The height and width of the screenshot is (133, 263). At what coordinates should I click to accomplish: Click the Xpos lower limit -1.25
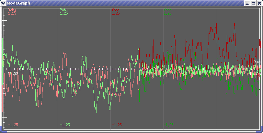pyautogui.click(x=117, y=125)
